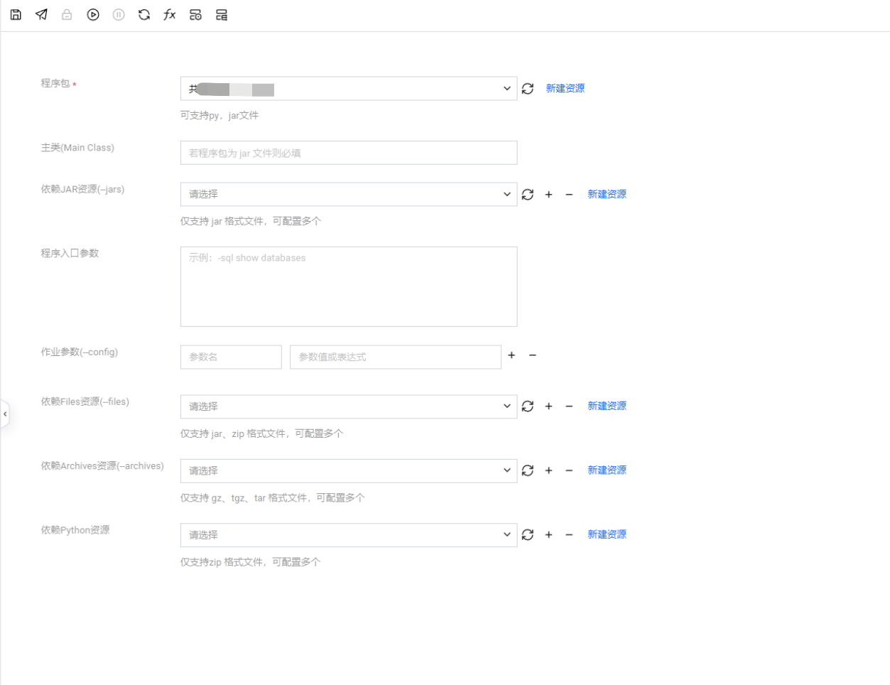
Task: Click the 程序包 field label
Action: click(55, 83)
